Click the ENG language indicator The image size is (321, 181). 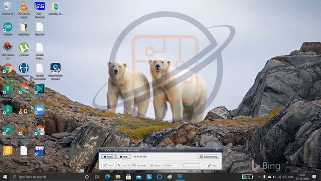coord(291,176)
